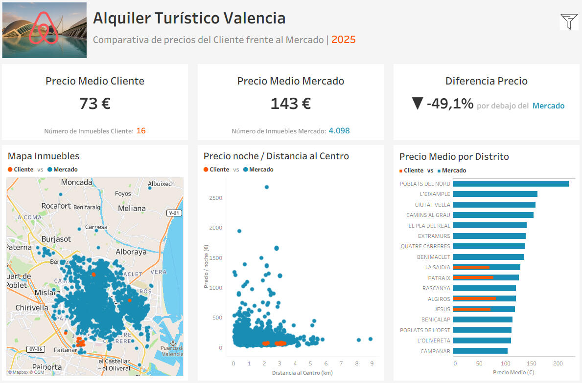Click the V-21 road shield on map
This screenshot has width=582, height=383.
point(173,213)
